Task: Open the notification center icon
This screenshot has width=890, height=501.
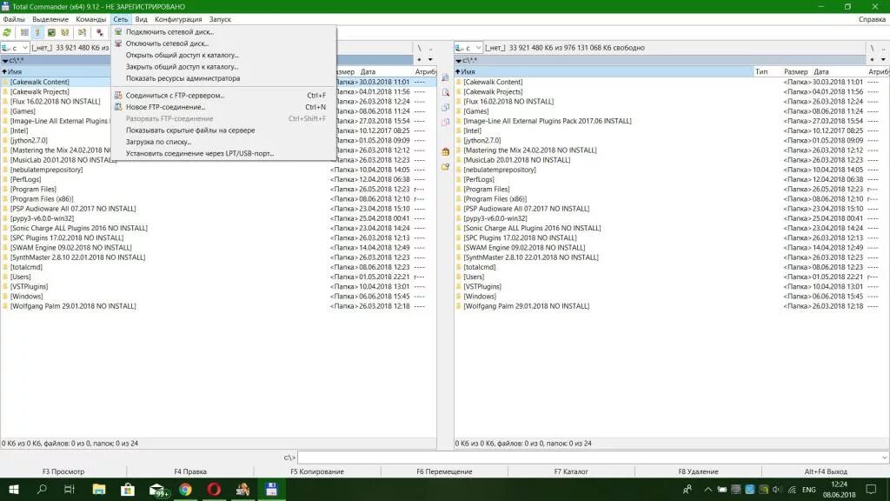Action: 871,489
